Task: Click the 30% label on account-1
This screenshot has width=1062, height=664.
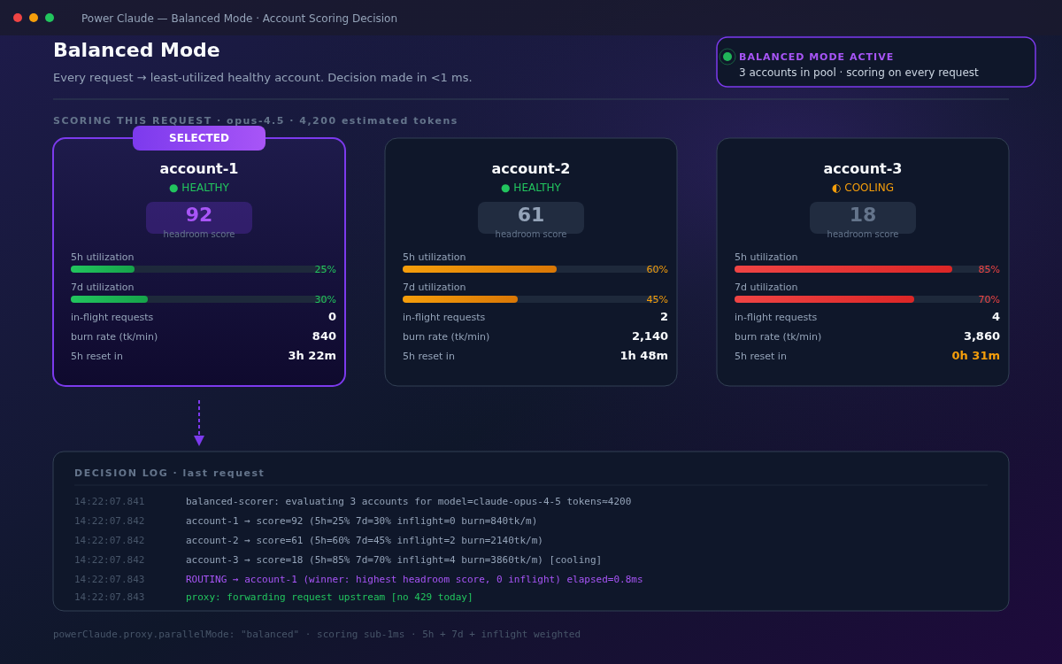Action: (x=325, y=299)
